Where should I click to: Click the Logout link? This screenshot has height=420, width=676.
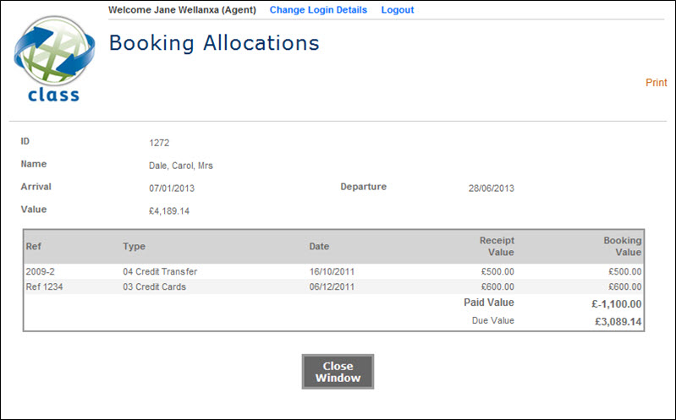point(398,10)
